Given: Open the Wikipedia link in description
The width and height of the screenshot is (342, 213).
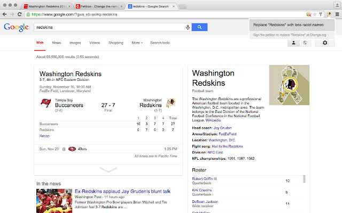Looking at the screenshot, I should click(213, 120).
